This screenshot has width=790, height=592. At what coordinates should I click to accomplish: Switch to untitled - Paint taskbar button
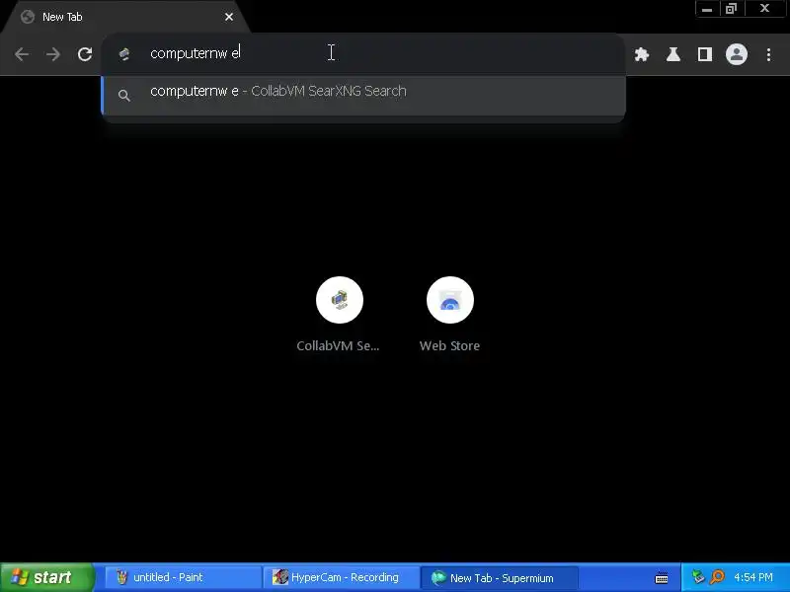pos(183,577)
